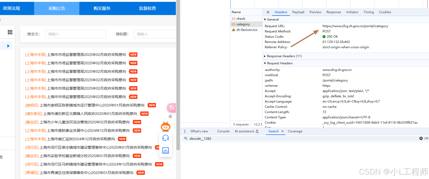Click strict-origin-when-cross-origin referrer policy value

(x=346, y=47)
